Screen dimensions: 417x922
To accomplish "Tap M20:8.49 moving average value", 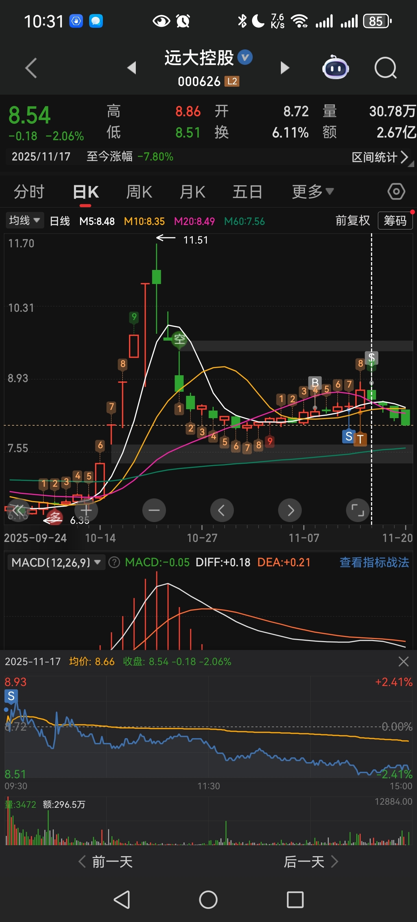I will (194, 221).
